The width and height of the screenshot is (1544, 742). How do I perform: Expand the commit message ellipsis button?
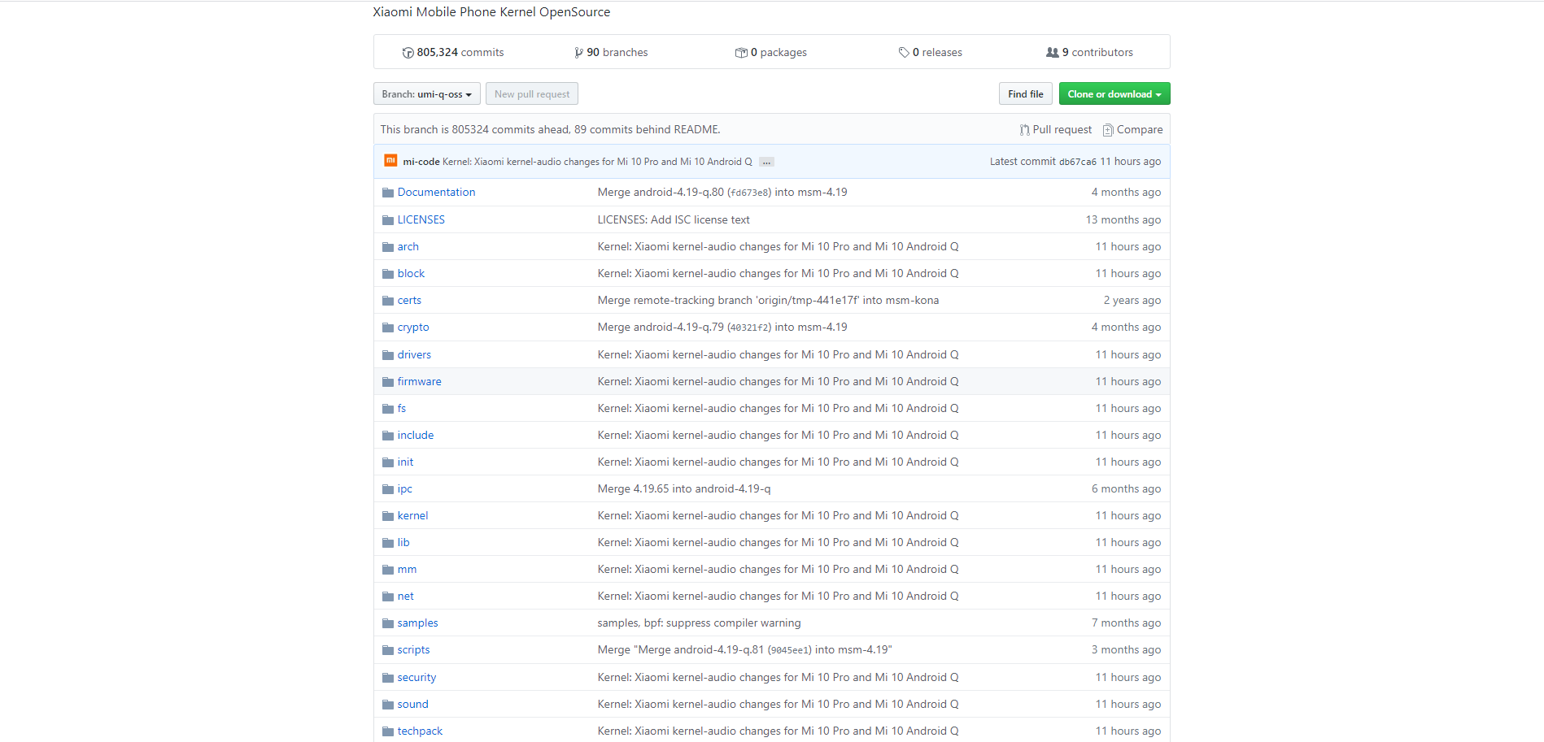point(766,162)
